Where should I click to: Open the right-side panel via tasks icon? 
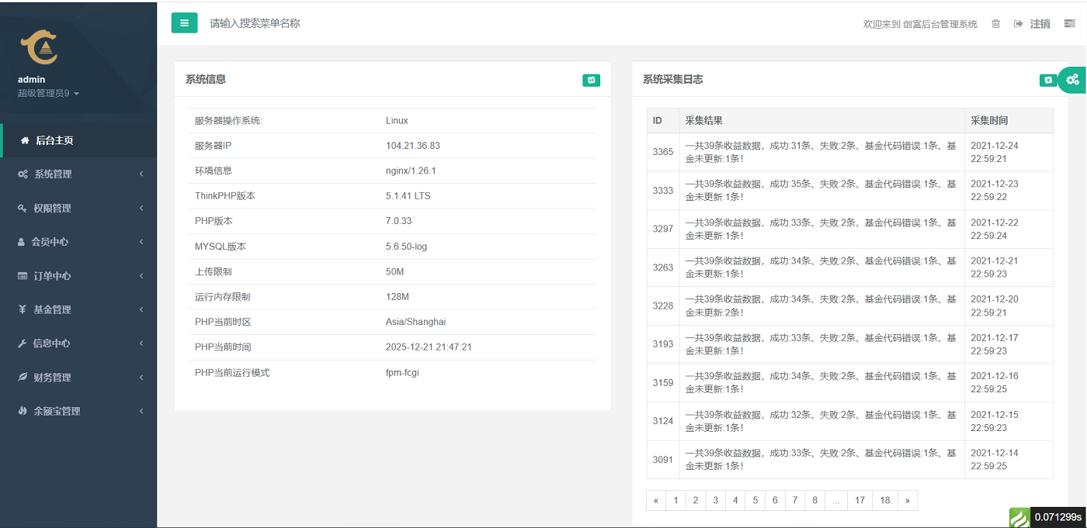pyautogui.click(x=1069, y=24)
